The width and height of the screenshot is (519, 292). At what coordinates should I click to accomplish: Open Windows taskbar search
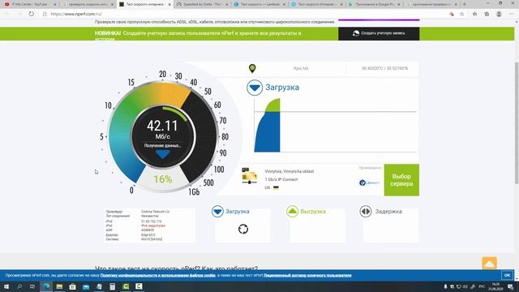point(19,286)
